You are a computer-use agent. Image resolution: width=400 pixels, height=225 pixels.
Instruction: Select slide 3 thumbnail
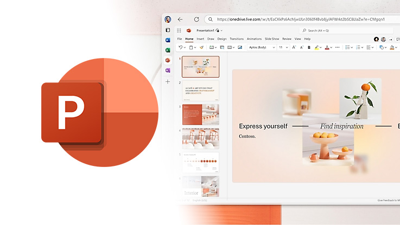click(x=200, y=114)
